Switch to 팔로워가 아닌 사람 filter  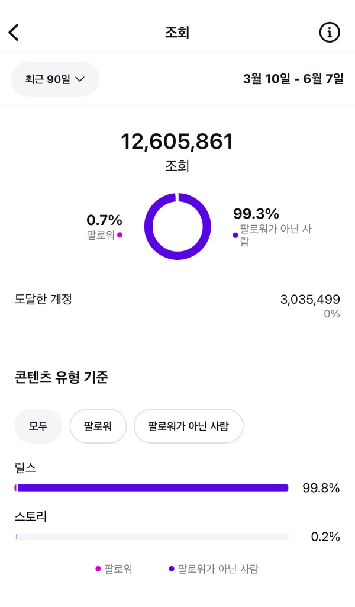pos(188,426)
